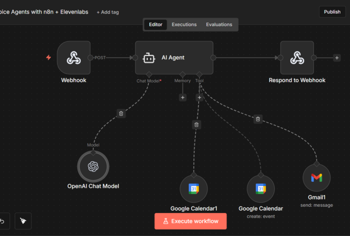350x236 pixels.
Task: Add node after Respond to Webhook
Action: pyautogui.click(x=337, y=58)
